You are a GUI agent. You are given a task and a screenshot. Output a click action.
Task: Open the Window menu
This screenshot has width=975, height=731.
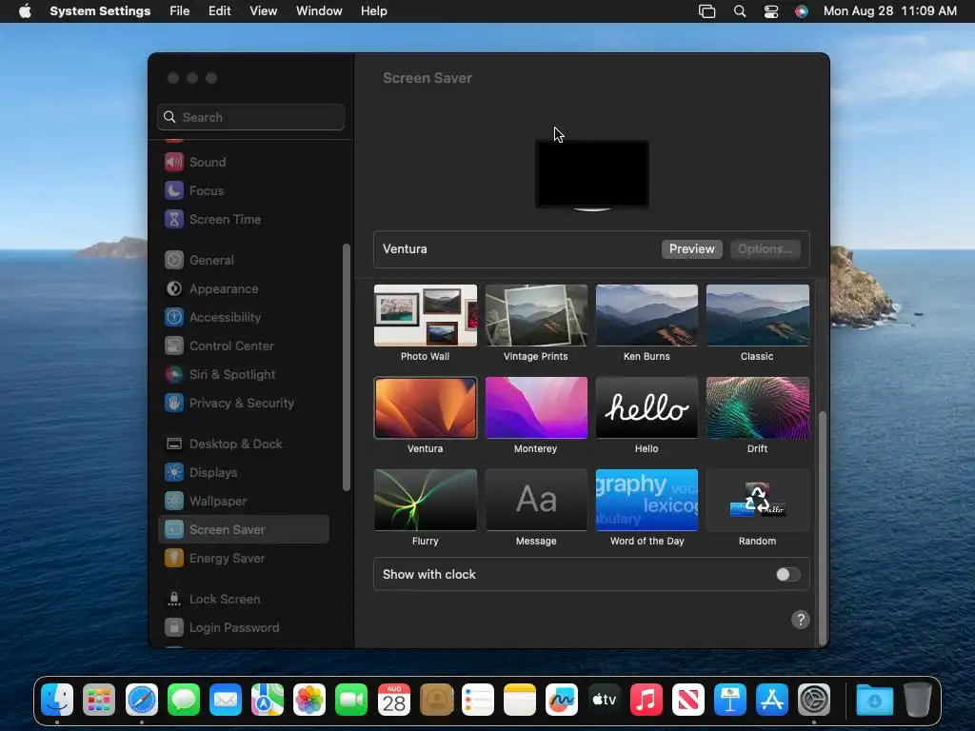pos(319,11)
